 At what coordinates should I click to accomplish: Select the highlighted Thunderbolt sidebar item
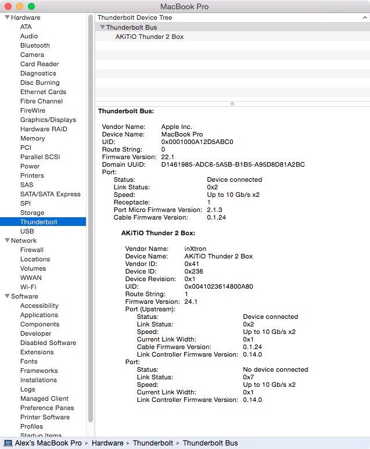click(43, 222)
